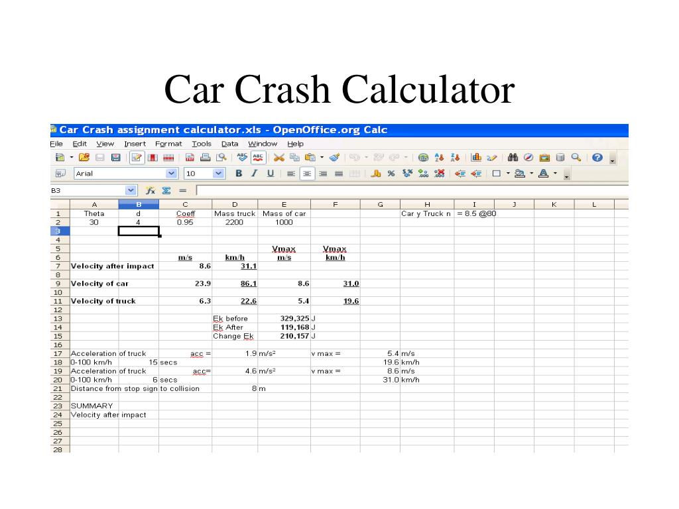Open the Navigator compass icon
Image resolution: width=679 pixels, height=509 pixels.
528,158
